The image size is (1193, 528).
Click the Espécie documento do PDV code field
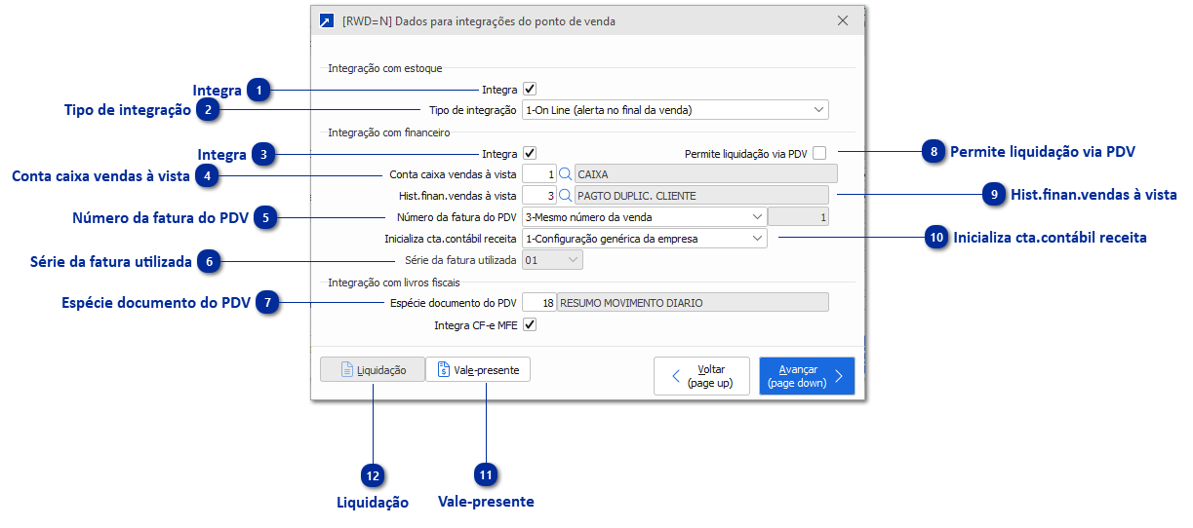tap(539, 303)
